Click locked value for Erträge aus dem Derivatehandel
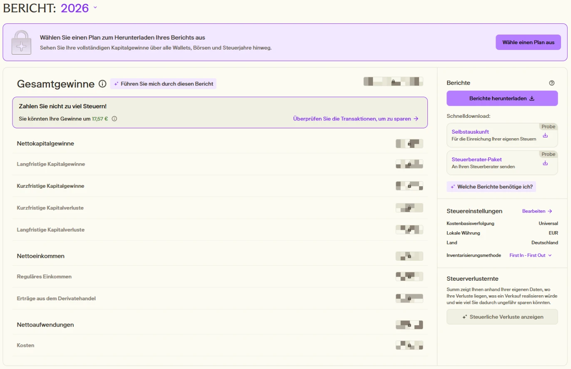The image size is (571, 369). pyautogui.click(x=409, y=298)
